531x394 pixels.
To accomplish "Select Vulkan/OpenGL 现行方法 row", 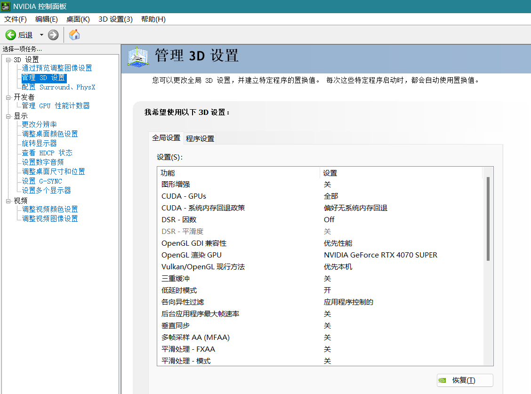I will click(x=320, y=267).
